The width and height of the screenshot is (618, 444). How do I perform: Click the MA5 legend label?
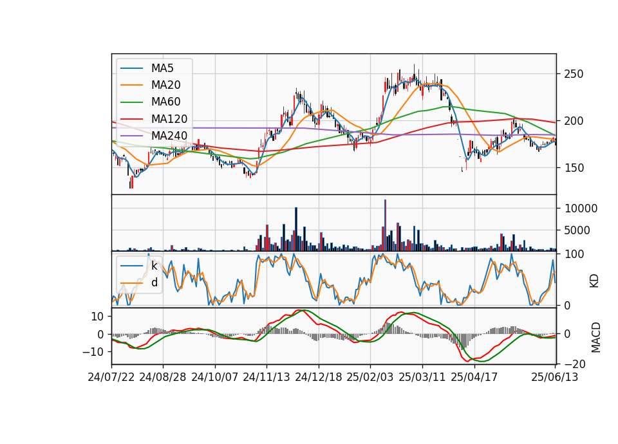pyautogui.click(x=162, y=68)
